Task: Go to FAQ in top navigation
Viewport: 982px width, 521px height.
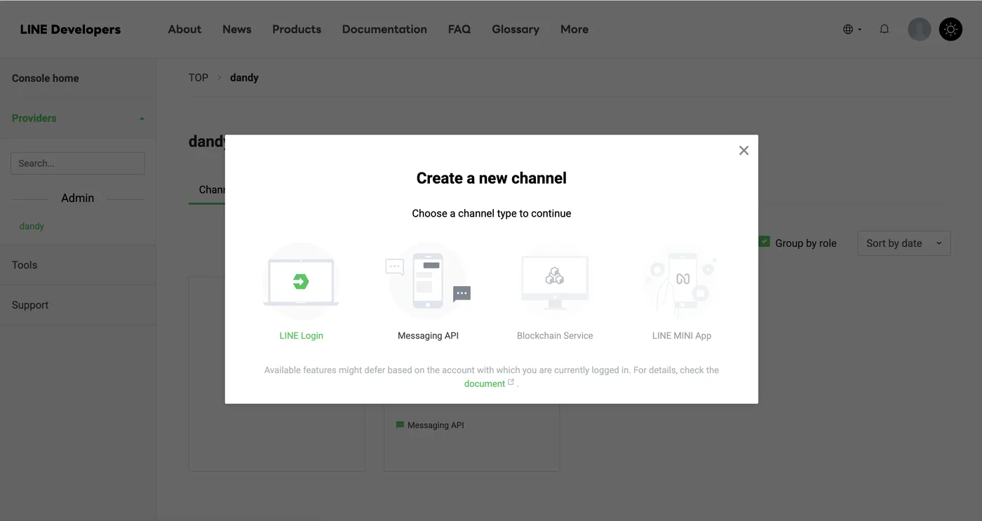Action: [x=459, y=29]
